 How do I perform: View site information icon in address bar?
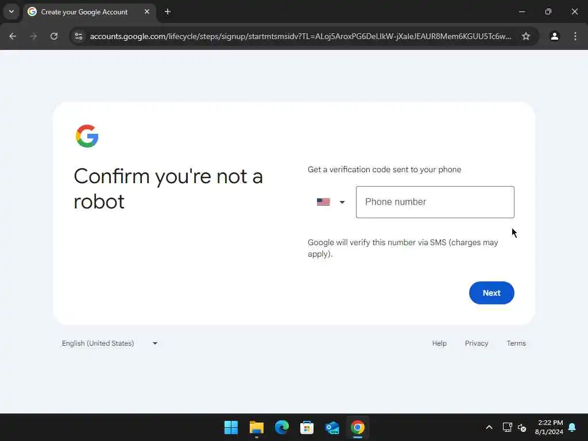click(79, 36)
